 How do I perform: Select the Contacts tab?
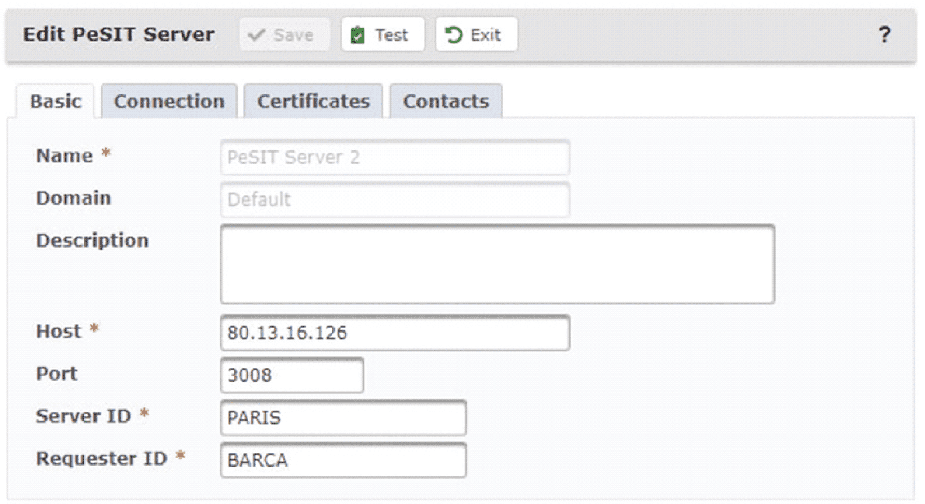point(446,102)
